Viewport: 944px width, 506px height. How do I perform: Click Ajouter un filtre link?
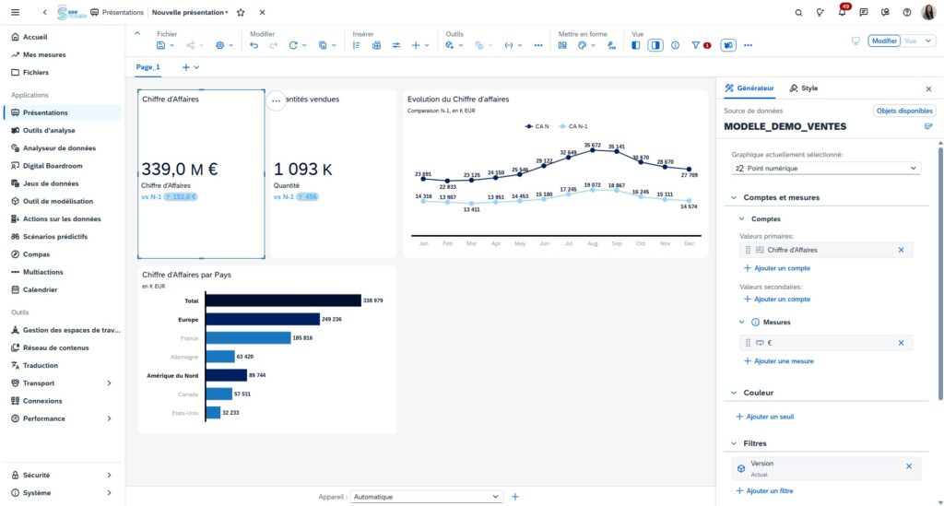point(768,491)
